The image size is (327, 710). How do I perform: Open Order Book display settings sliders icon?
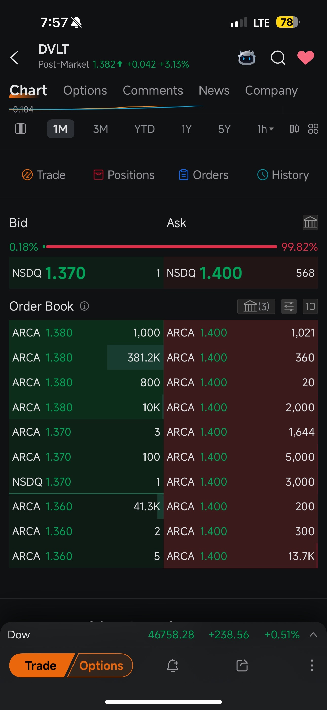click(x=289, y=306)
